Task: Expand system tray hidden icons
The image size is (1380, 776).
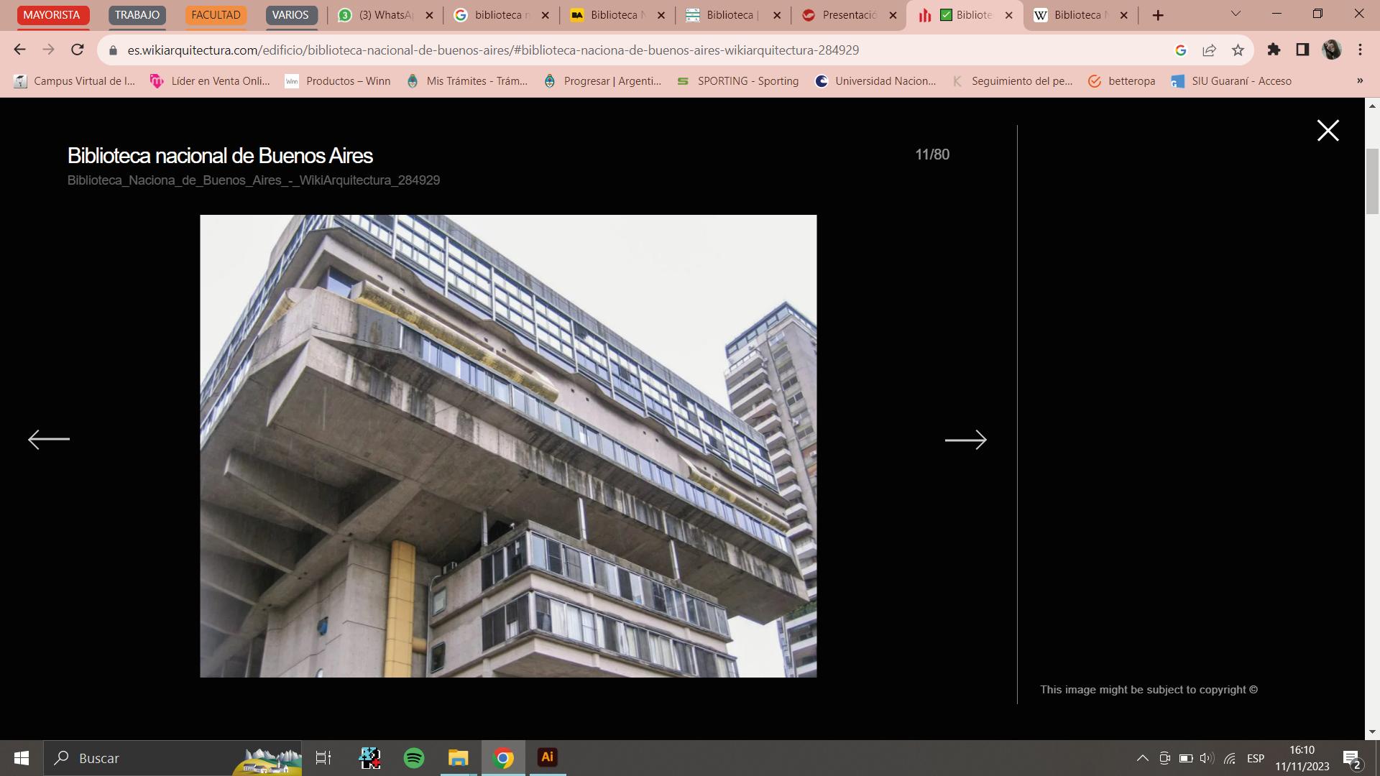Action: 1142,758
